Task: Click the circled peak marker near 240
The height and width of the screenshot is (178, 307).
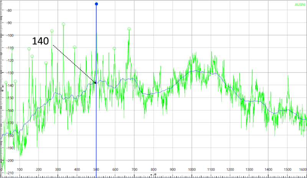Action: (46, 63)
